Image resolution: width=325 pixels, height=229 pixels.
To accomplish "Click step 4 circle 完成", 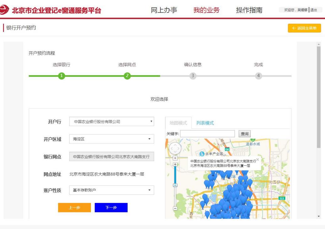I will [258, 76].
